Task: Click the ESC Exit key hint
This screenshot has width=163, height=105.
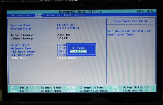Action: click(x=19, y=91)
